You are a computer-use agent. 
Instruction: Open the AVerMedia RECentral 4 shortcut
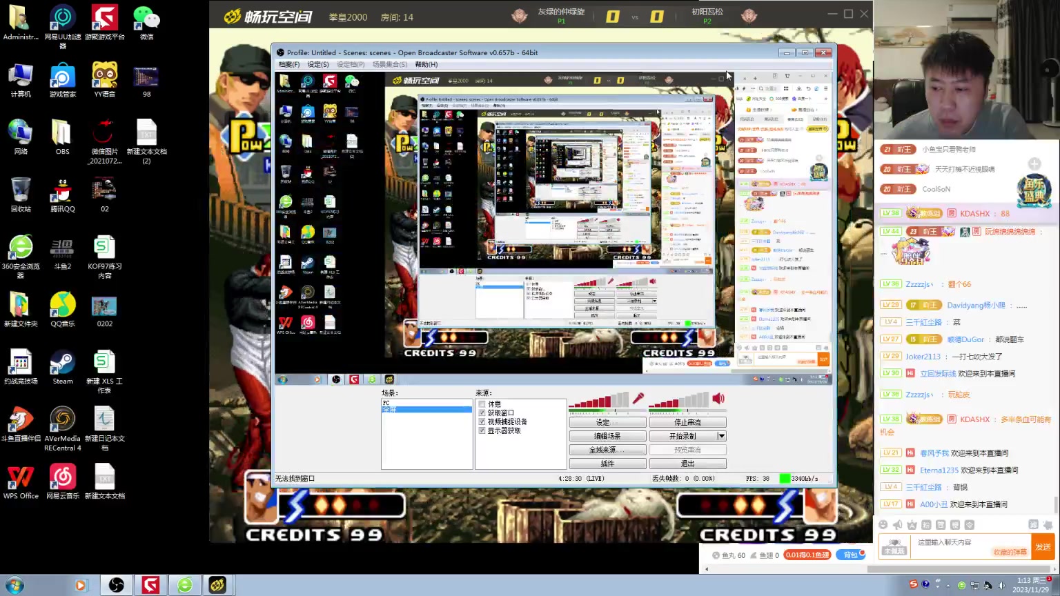(x=63, y=429)
